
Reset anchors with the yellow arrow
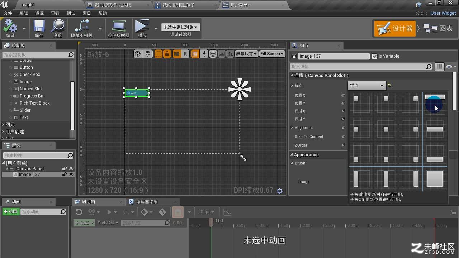point(389,85)
